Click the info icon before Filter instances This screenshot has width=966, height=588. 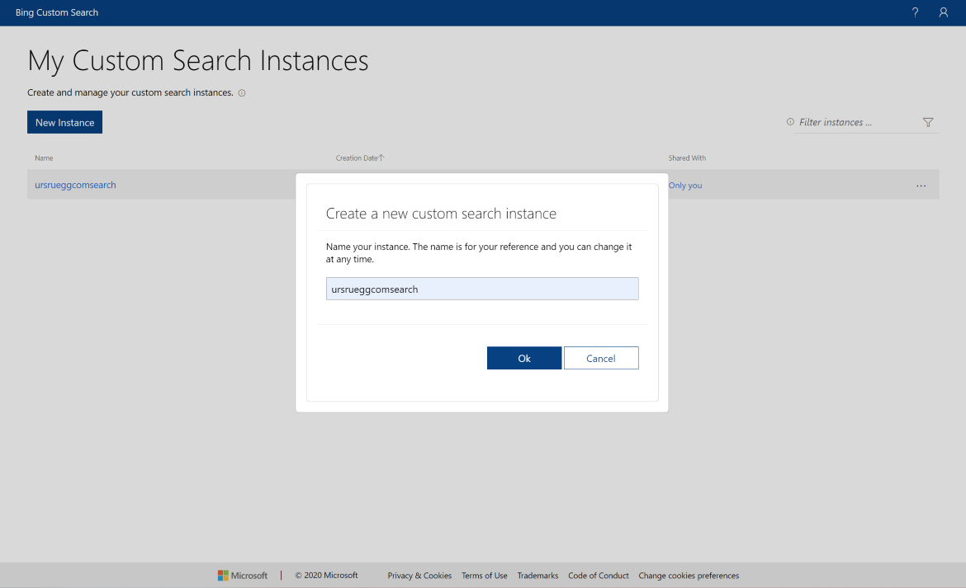tap(790, 122)
